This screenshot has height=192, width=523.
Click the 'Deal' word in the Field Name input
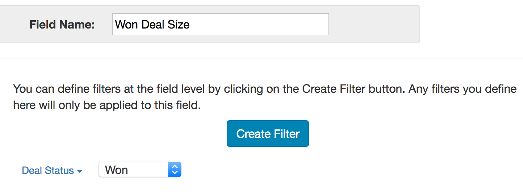152,25
